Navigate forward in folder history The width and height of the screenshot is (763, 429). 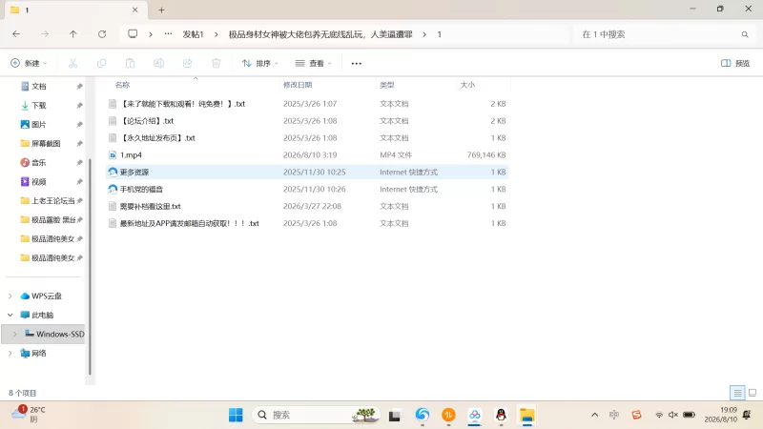[x=45, y=34]
